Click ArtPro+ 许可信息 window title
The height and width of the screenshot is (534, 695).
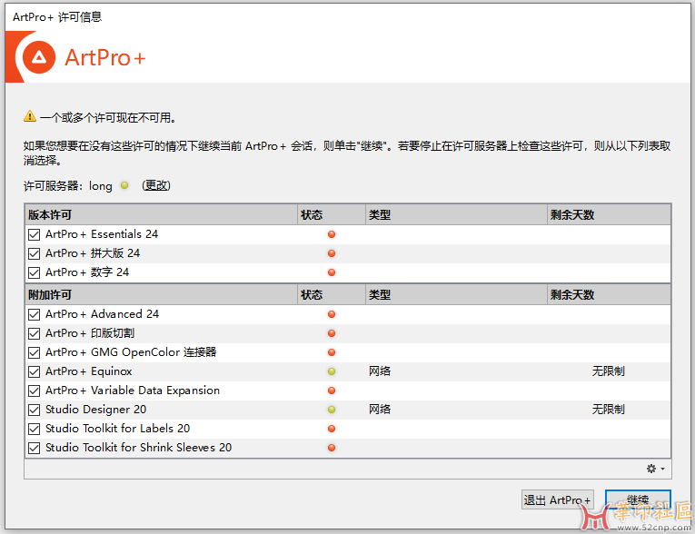(57, 17)
